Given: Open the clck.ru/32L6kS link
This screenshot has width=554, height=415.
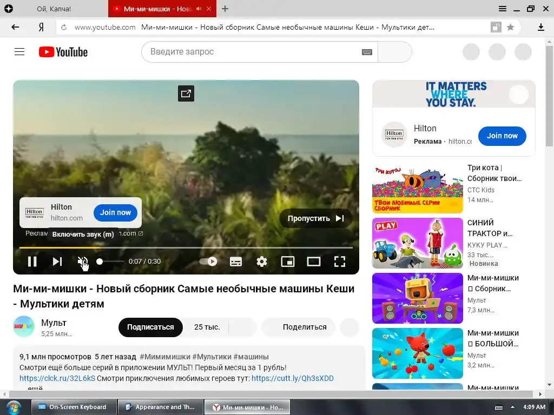Looking at the screenshot, I should click(x=57, y=378).
